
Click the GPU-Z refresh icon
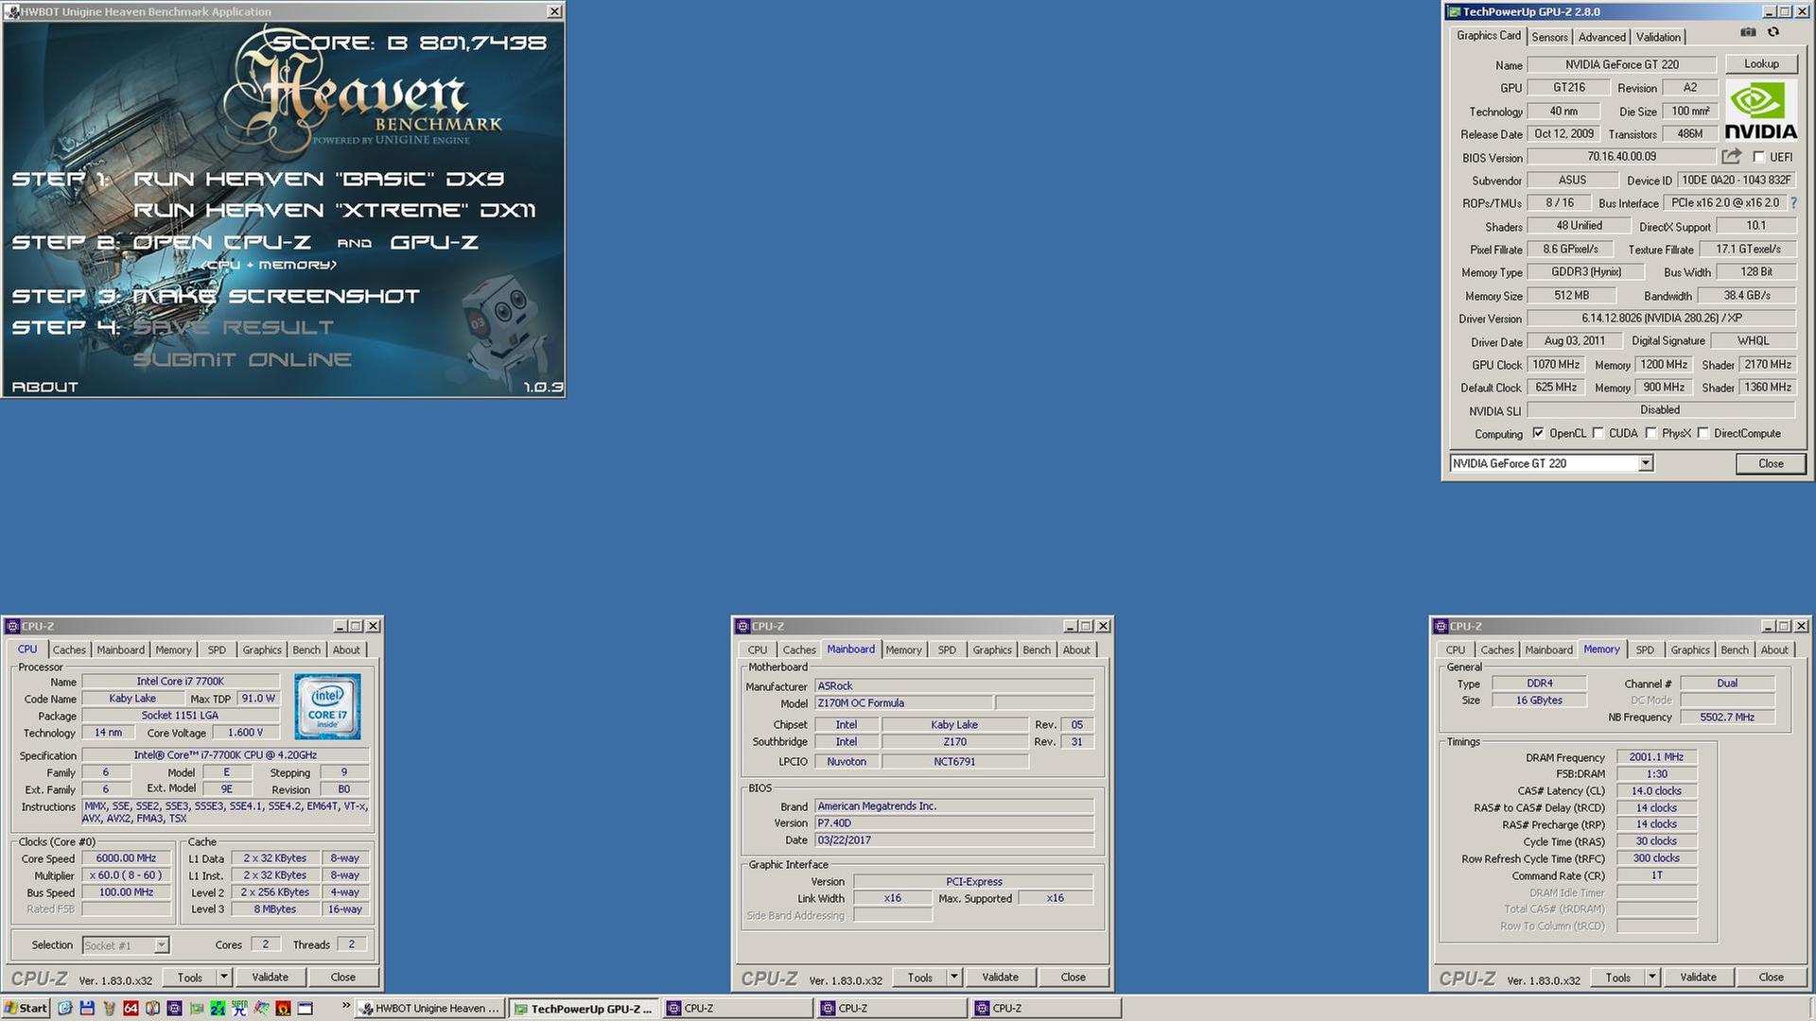tap(1773, 32)
